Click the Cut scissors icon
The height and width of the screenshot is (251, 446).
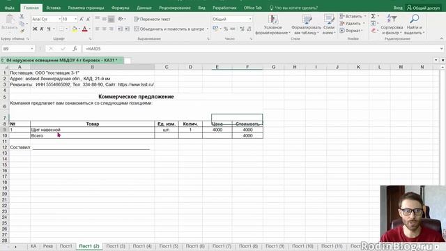pos(22,17)
